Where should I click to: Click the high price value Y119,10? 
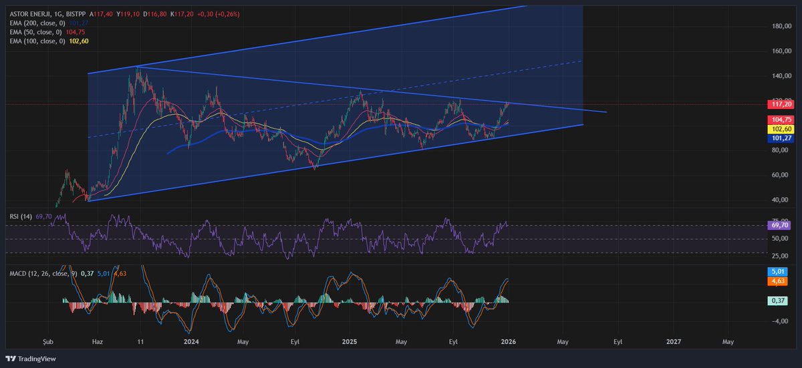click(x=128, y=13)
